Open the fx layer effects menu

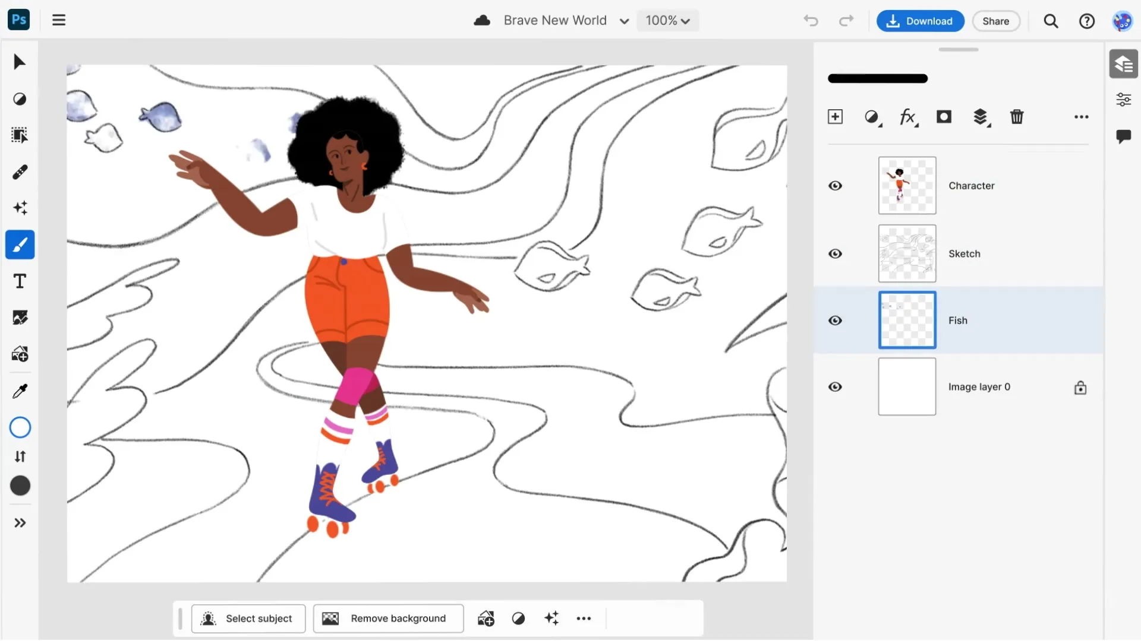tap(909, 117)
